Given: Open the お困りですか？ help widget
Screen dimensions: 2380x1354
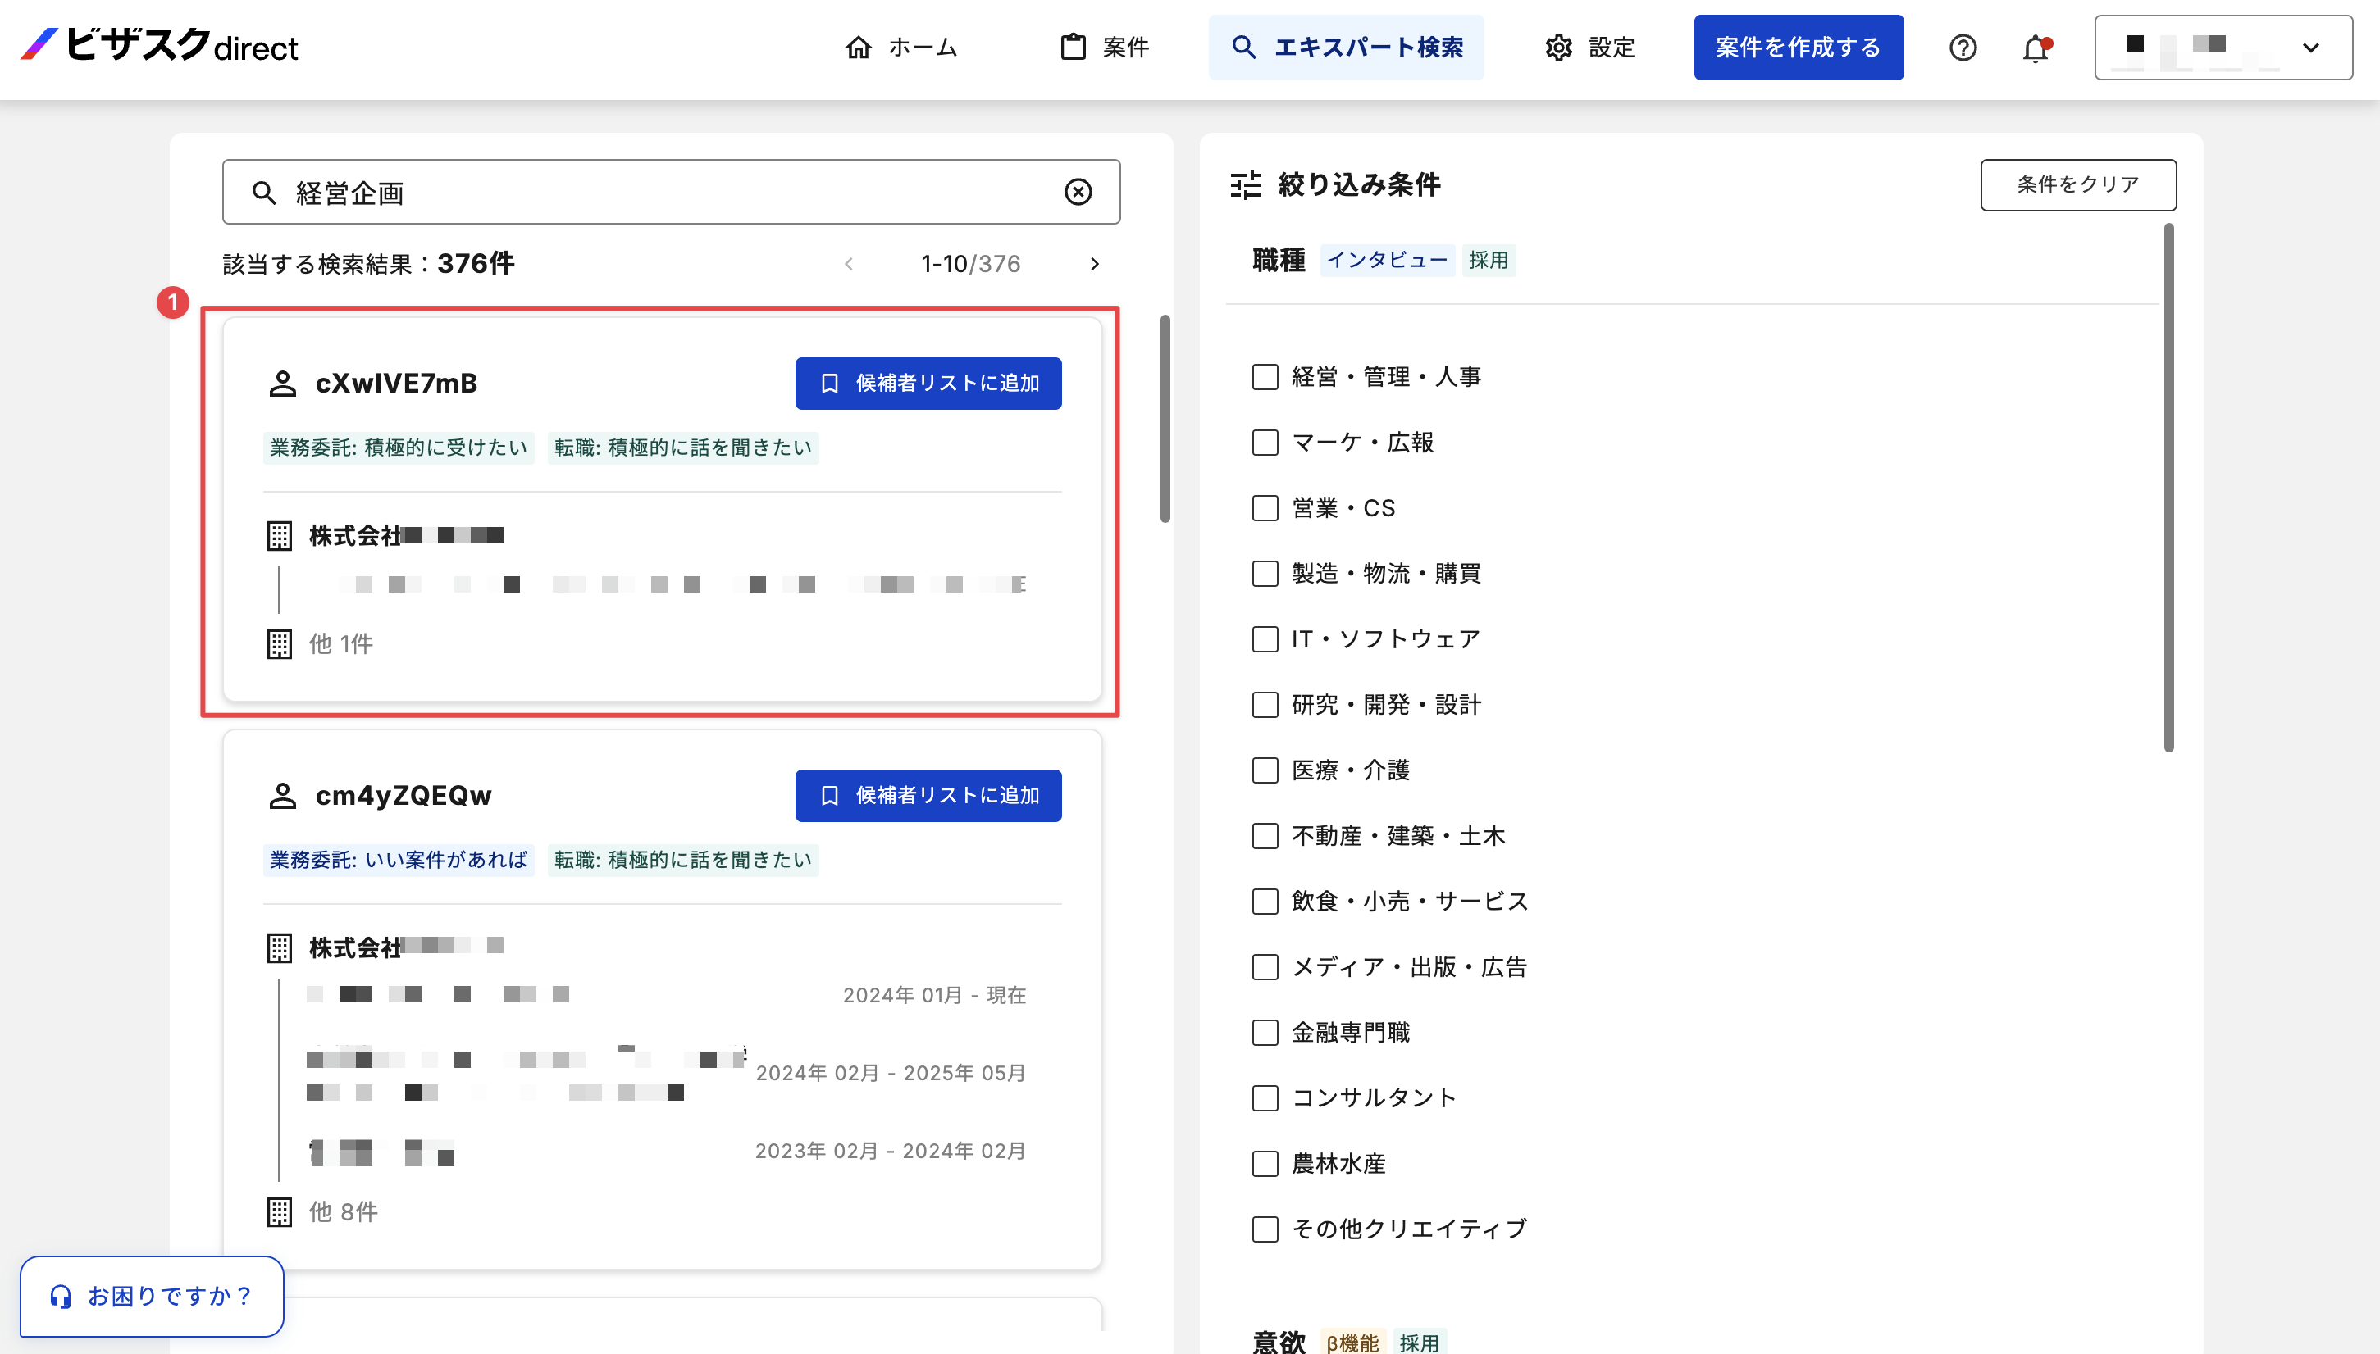Looking at the screenshot, I should [152, 1296].
